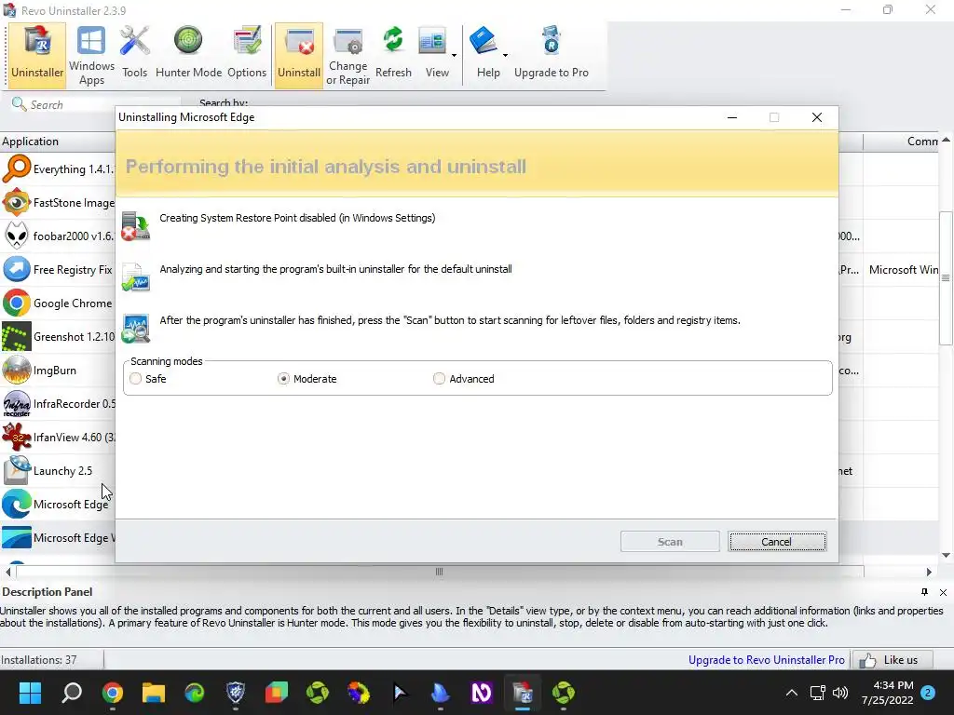The image size is (954, 715).
Task: Select Greenshot 1.2.10 entry
Action: [58, 336]
